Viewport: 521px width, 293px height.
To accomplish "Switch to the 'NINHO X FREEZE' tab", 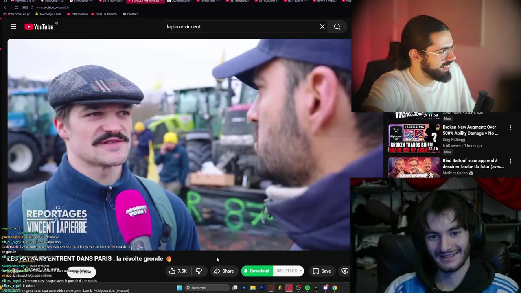I will tap(326, 1).
